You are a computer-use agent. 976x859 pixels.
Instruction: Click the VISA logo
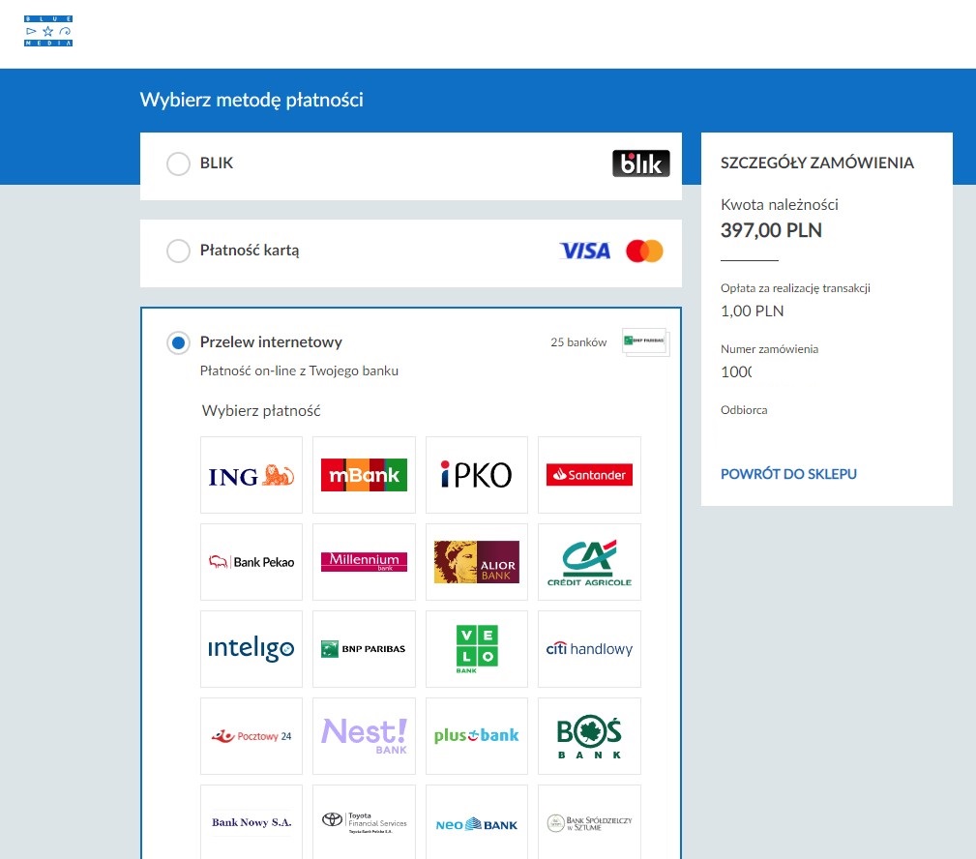[x=585, y=251]
